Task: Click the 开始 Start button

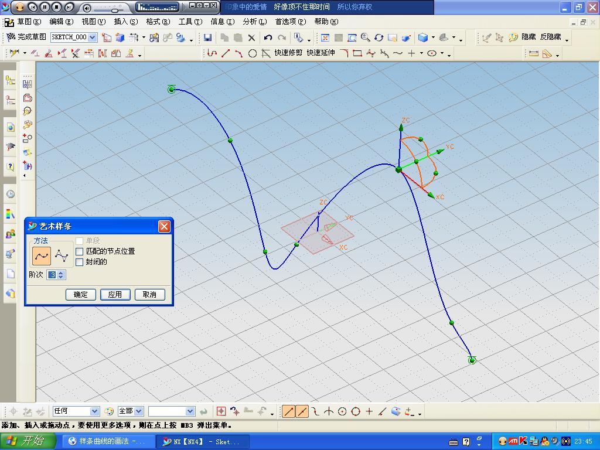Action: point(28,441)
